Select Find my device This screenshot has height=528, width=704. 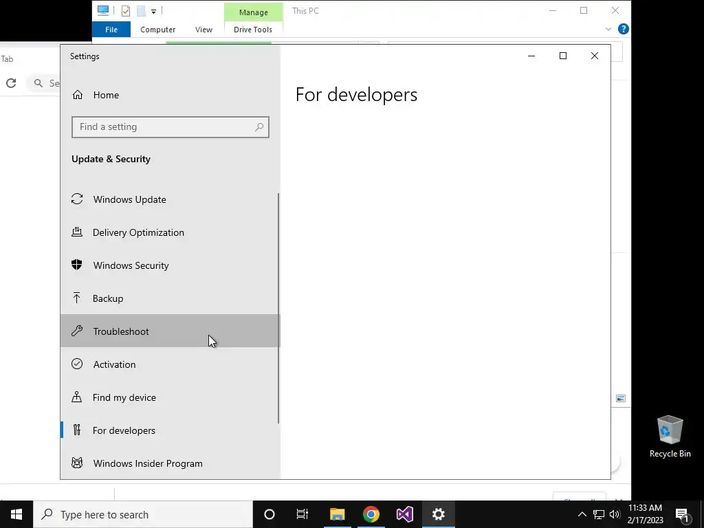(170, 397)
